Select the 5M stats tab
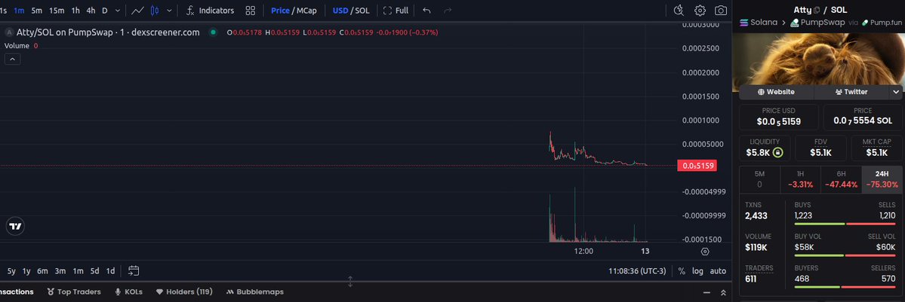Viewport: 905px width, 302px height. coord(759,179)
